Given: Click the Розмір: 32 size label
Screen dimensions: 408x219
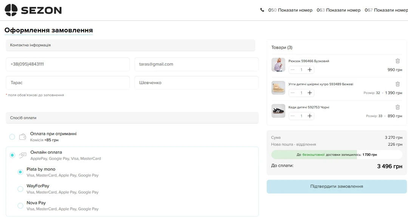Looking at the screenshot, I should pos(372,93).
